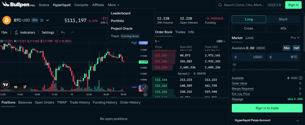Switch to the Trades tab
This screenshot has height=125, width=305.
tap(180, 32)
